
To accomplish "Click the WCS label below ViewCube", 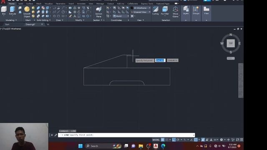I will (231, 58).
